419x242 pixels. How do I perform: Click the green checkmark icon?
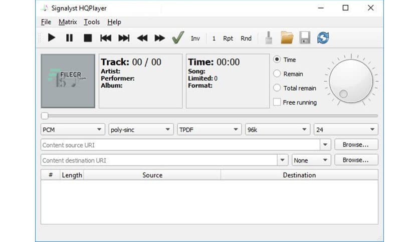point(178,37)
